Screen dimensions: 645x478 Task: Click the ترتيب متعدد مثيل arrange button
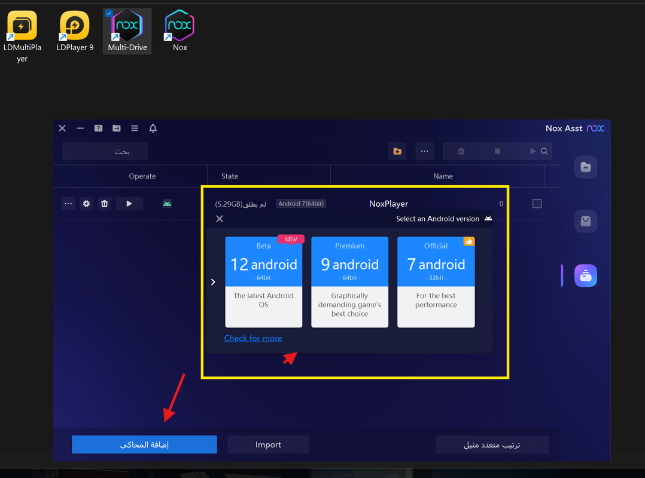pyautogui.click(x=492, y=445)
